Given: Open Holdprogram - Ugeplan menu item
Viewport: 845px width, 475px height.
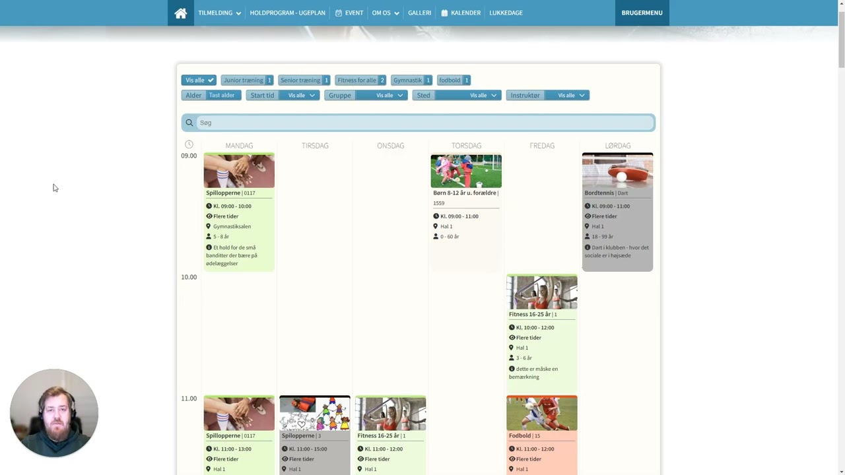Looking at the screenshot, I should (287, 13).
